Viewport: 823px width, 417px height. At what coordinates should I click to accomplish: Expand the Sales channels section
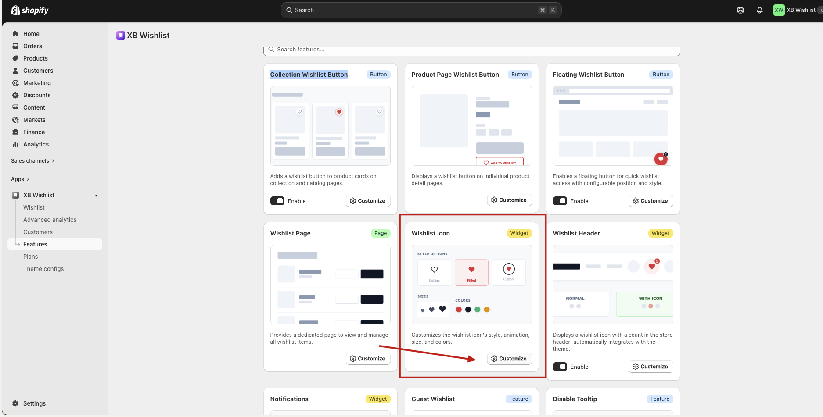point(33,161)
